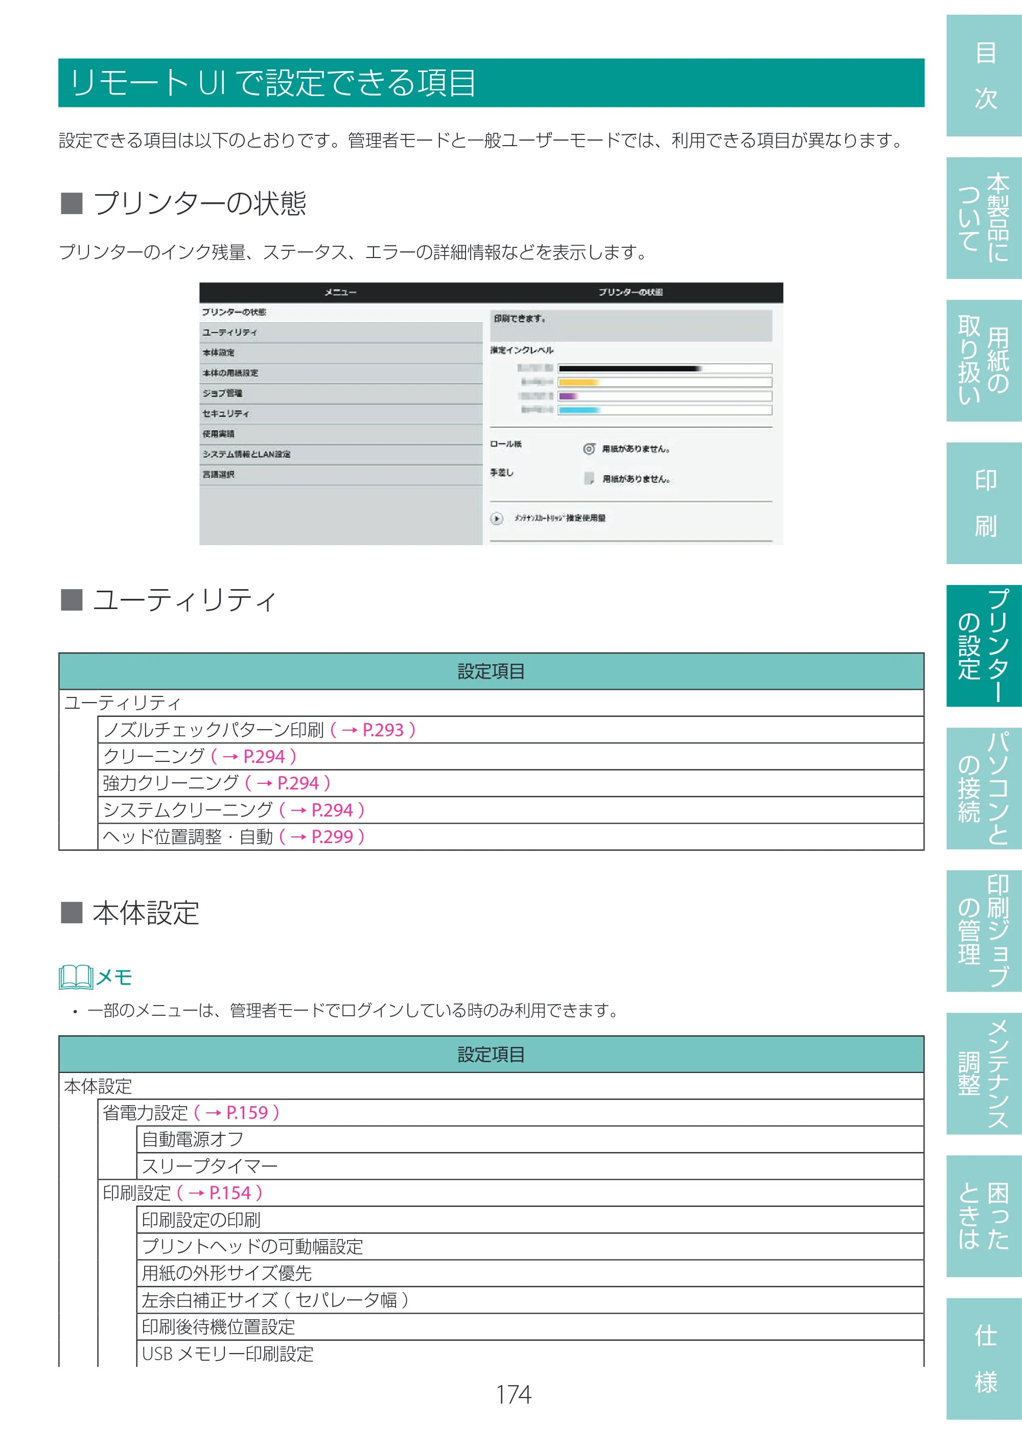The image size is (1022, 1446).
Task: Select 使用実績 in the screenshot menu
Action: pyautogui.click(x=341, y=434)
